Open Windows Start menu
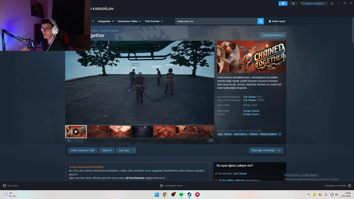The width and height of the screenshot is (354, 199). click(157, 195)
